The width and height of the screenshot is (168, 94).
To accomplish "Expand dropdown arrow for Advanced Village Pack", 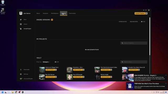I will pyautogui.click(x=56, y=70).
